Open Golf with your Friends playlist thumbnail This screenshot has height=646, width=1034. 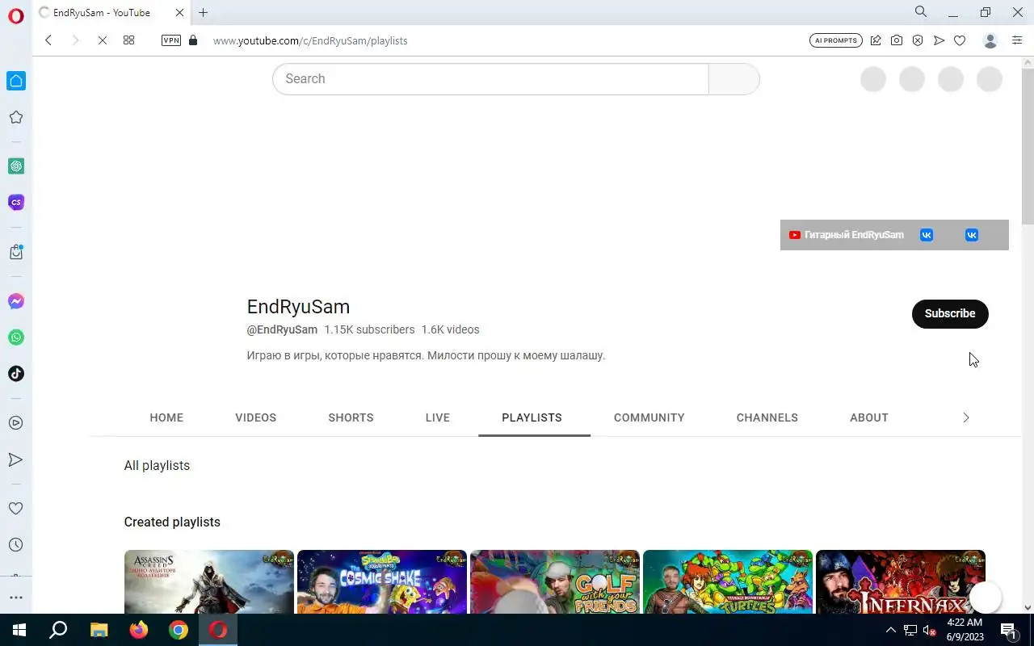coord(555,582)
